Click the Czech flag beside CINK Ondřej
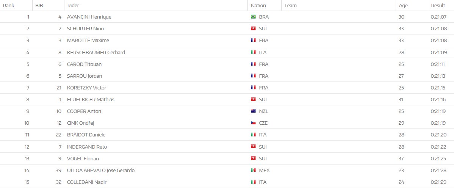 [x=253, y=123]
